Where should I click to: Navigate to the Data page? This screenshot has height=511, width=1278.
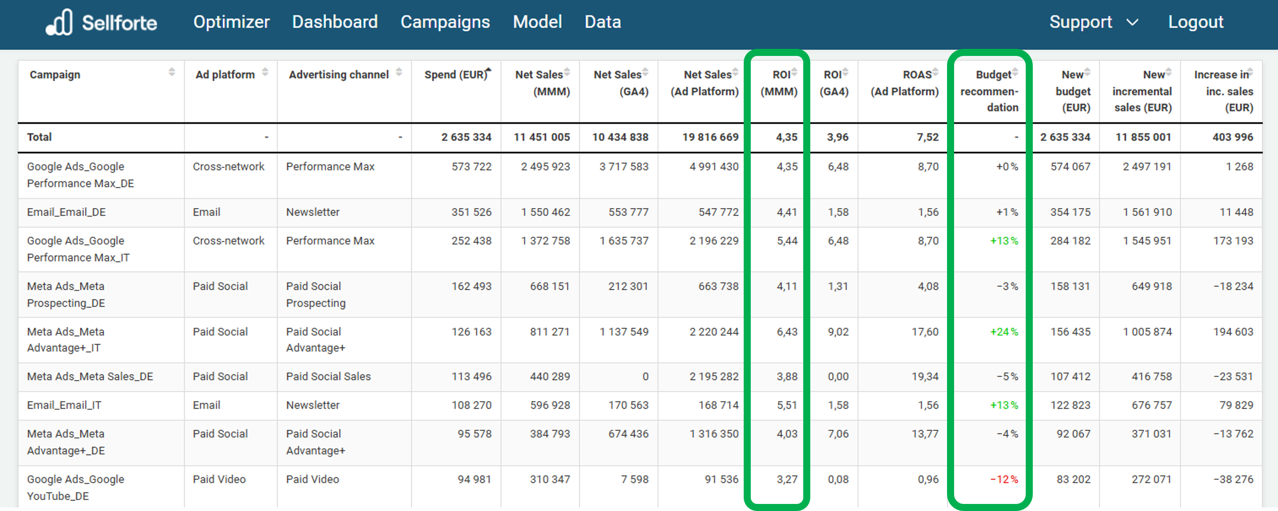click(602, 22)
